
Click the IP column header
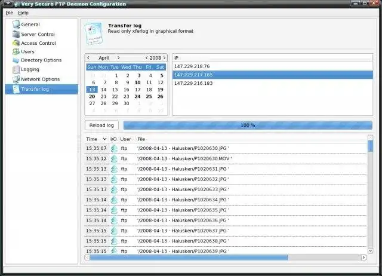[272, 58]
